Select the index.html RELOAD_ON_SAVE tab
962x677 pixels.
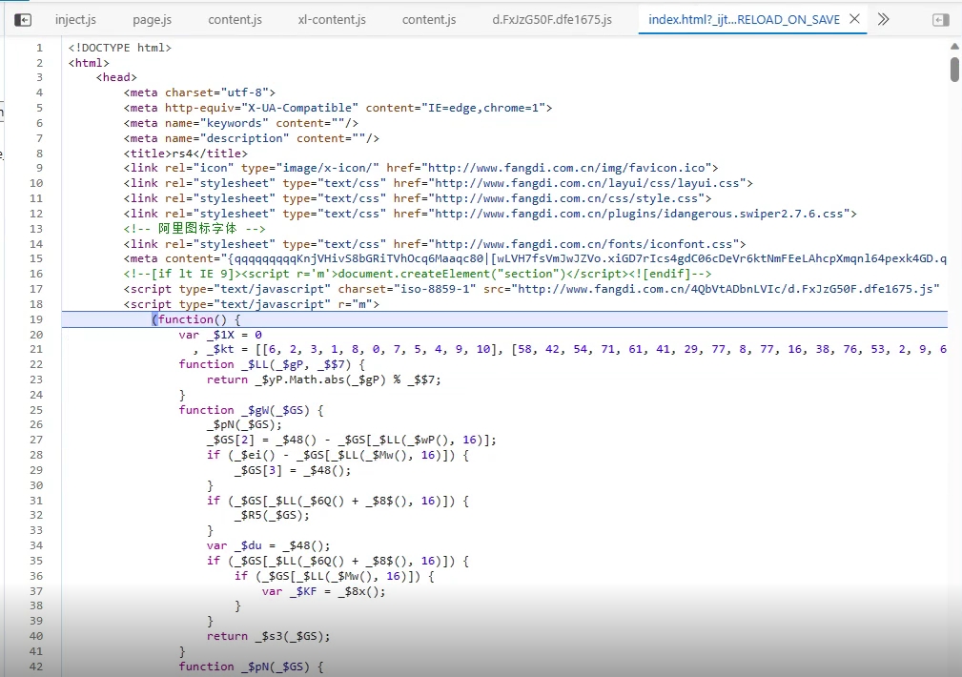pyautogui.click(x=744, y=20)
